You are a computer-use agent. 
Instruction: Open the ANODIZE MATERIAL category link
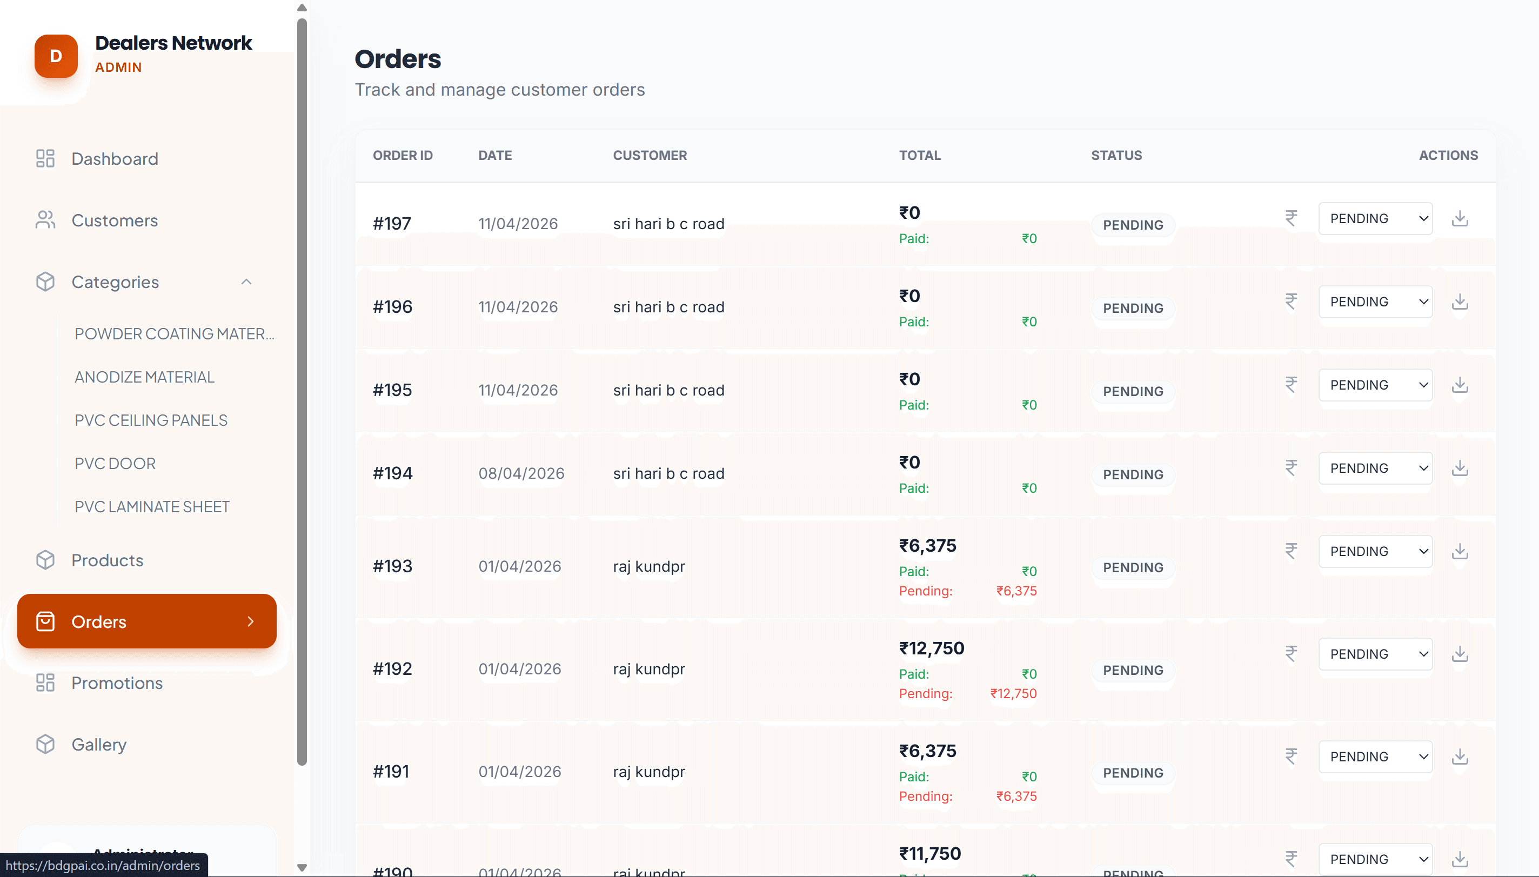145,377
